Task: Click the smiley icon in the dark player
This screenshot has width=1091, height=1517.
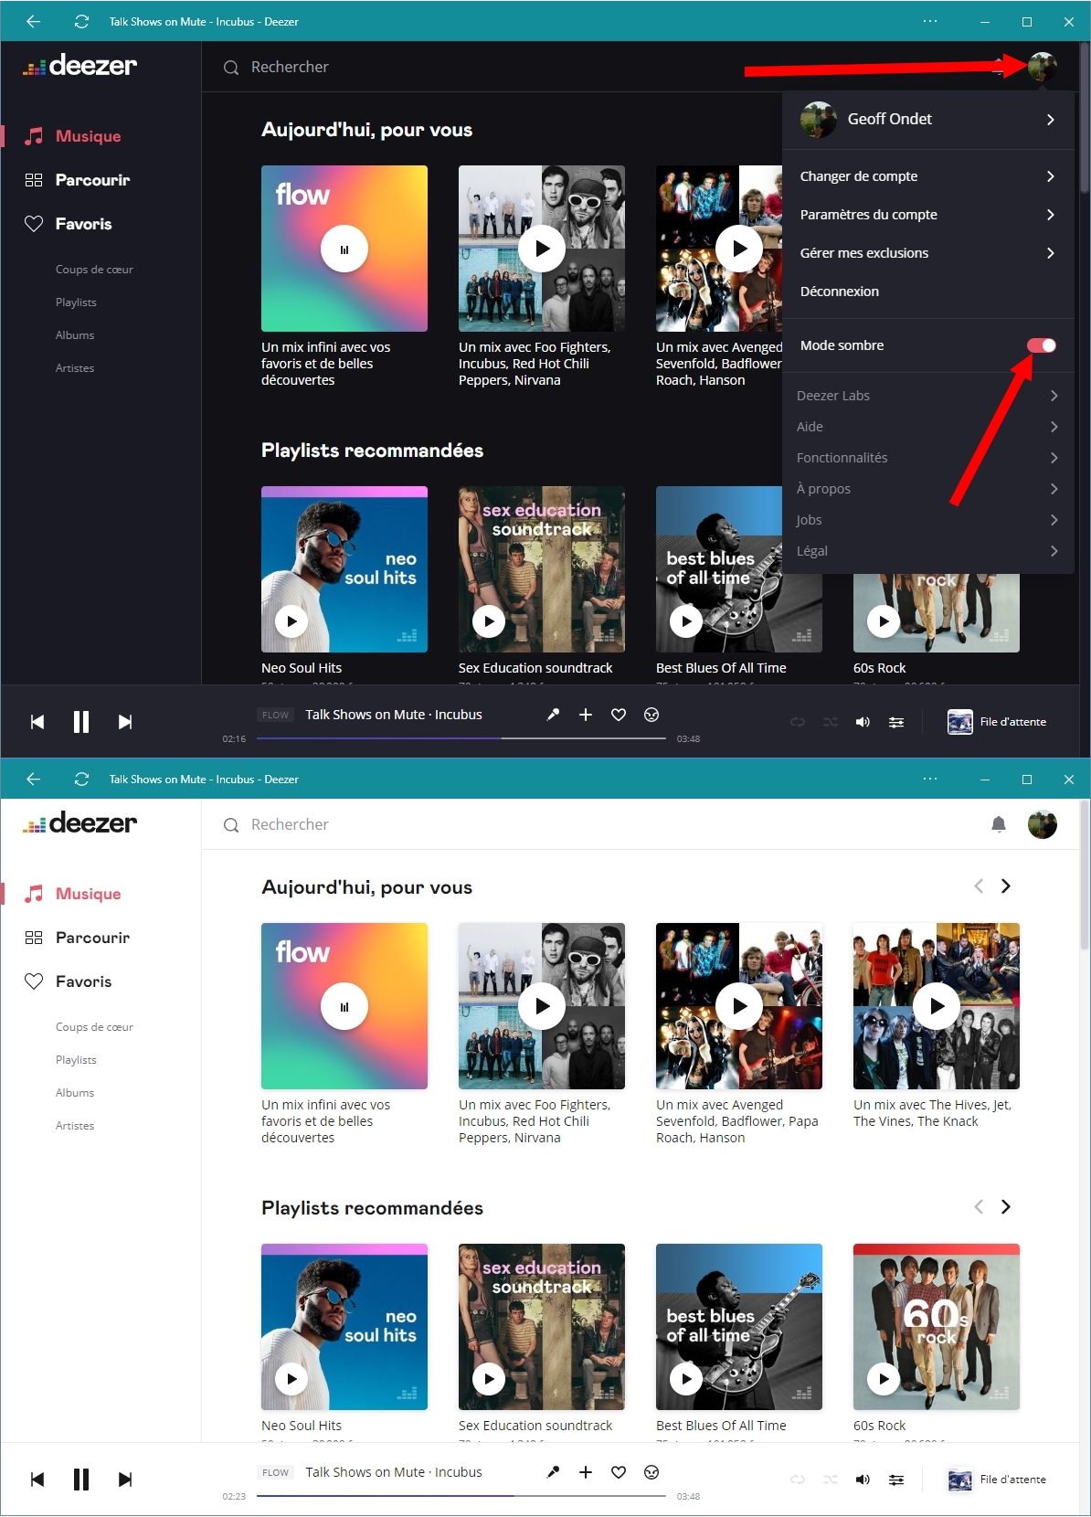Action: (651, 715)
